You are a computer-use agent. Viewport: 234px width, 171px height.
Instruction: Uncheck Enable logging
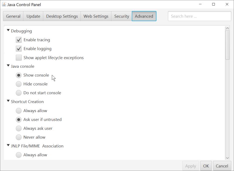pyautogui.click(x=19, y=49)
